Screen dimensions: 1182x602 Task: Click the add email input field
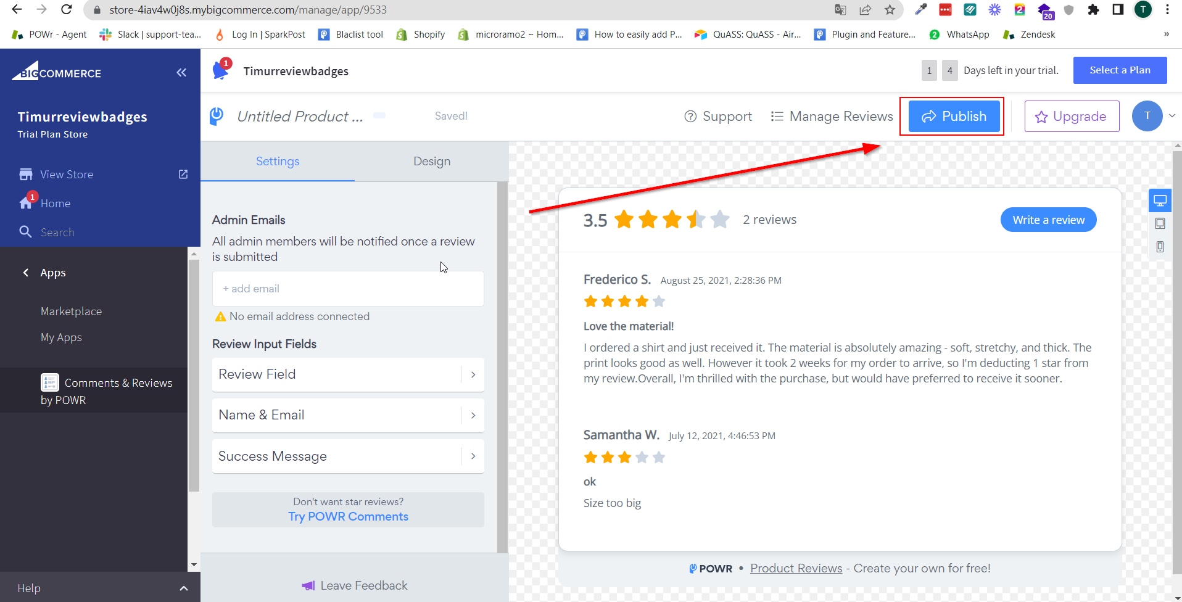click(x=348, y=289)
